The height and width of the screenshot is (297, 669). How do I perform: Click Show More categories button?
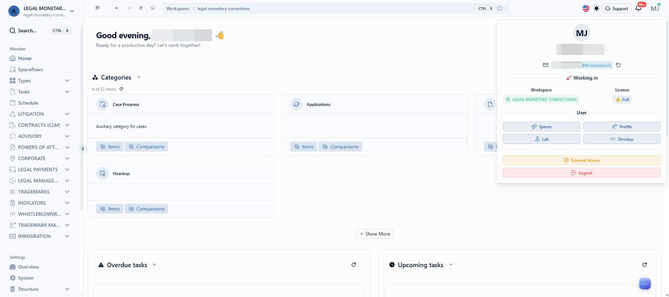point(375,234)
